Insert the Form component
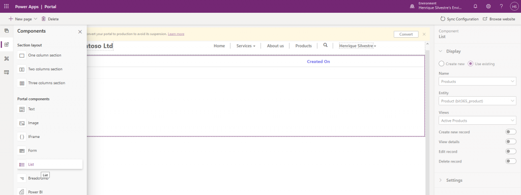521x195 pixels. (x=50, y=151)
